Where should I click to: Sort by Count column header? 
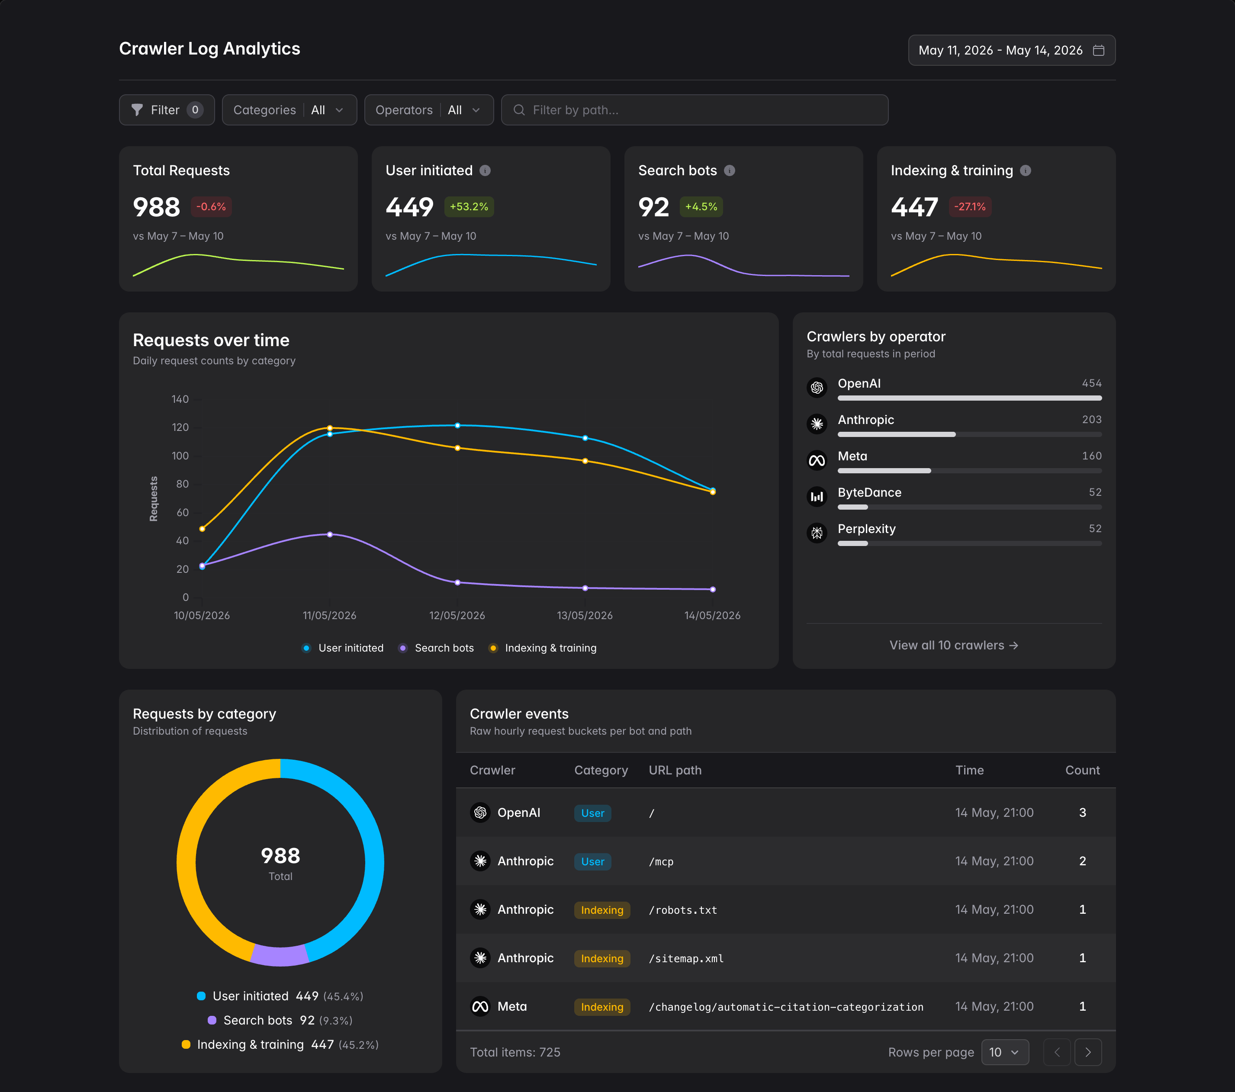(1082, 770)
